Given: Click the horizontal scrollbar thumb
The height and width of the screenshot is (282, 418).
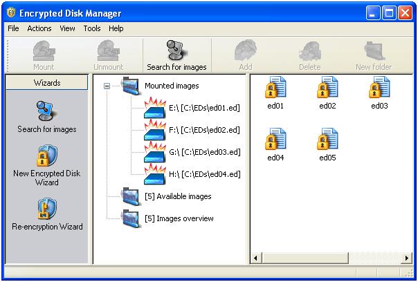Looking at the screenshot, I should click(305, 258).
